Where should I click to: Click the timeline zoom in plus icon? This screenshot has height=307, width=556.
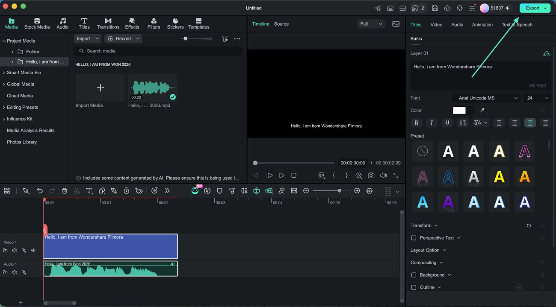pos(357,191)
